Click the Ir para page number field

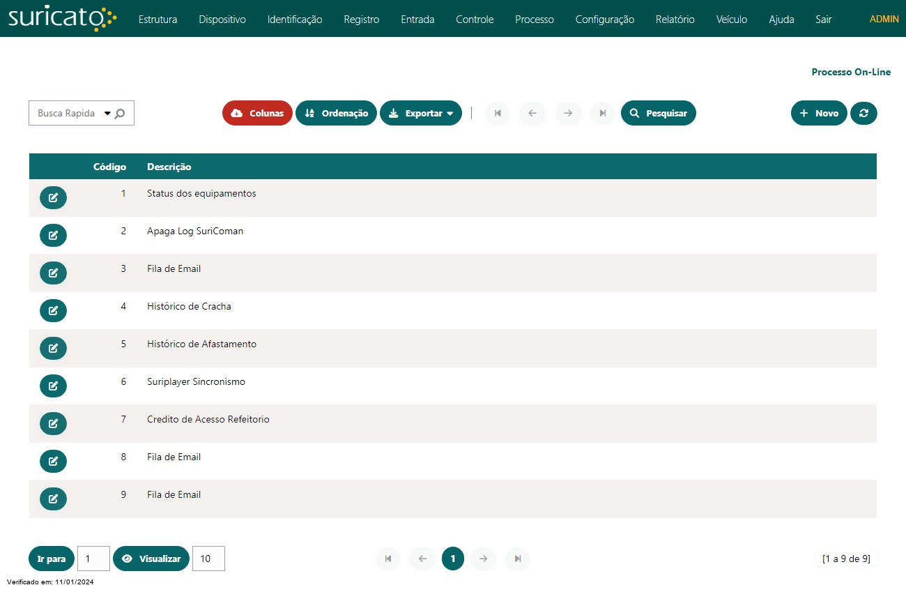point(93,559)
